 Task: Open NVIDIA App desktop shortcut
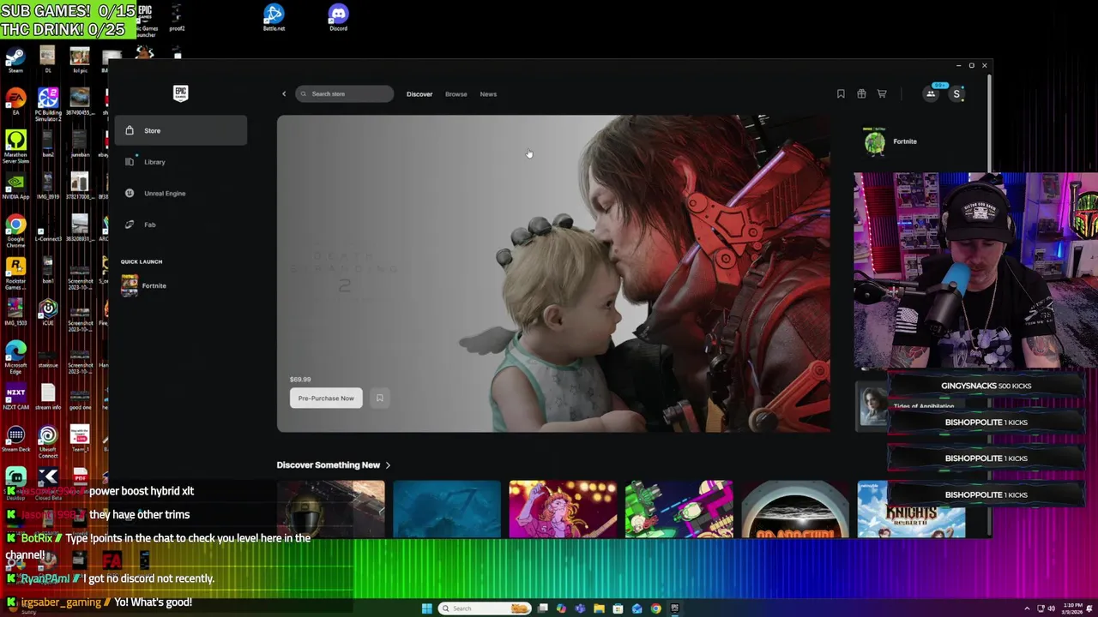(x=15, y=187)
